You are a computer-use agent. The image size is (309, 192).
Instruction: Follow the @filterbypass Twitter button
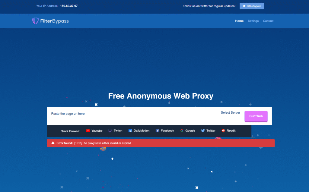pyautogui.click(x=252, y=6)
